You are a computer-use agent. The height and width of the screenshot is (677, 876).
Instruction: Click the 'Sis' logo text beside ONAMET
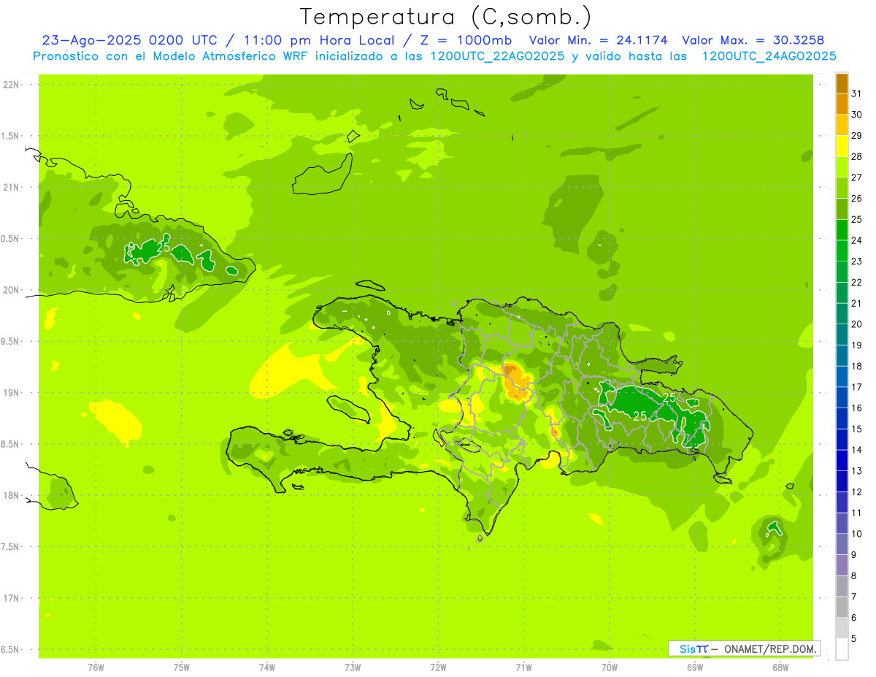(688, 649)
